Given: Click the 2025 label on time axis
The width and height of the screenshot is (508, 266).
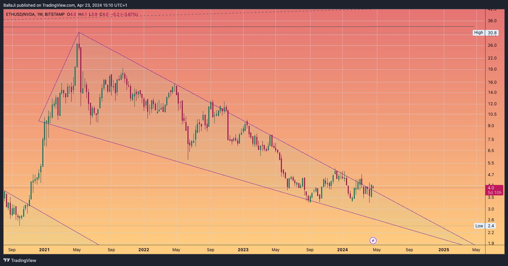Looking at the screenshot, I should point(444,250).
